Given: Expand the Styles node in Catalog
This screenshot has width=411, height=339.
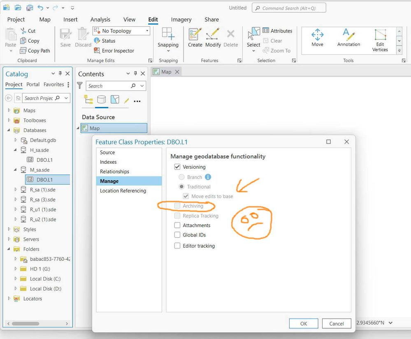Looking at the screenshot, I should 9,229.
